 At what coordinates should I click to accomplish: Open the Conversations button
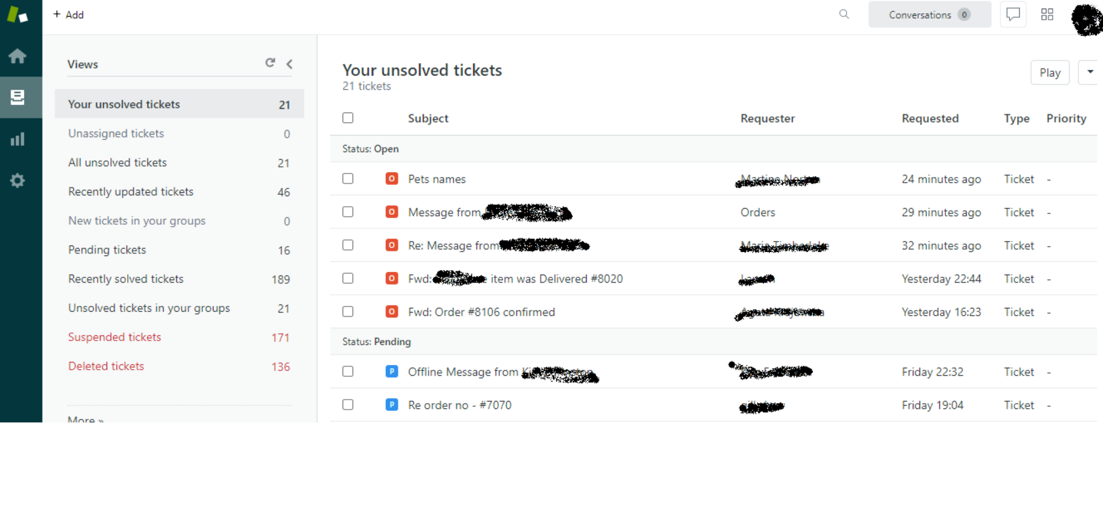click(929, 15)
